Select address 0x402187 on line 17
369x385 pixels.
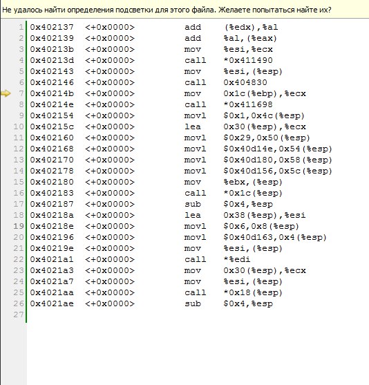[52, 204]
